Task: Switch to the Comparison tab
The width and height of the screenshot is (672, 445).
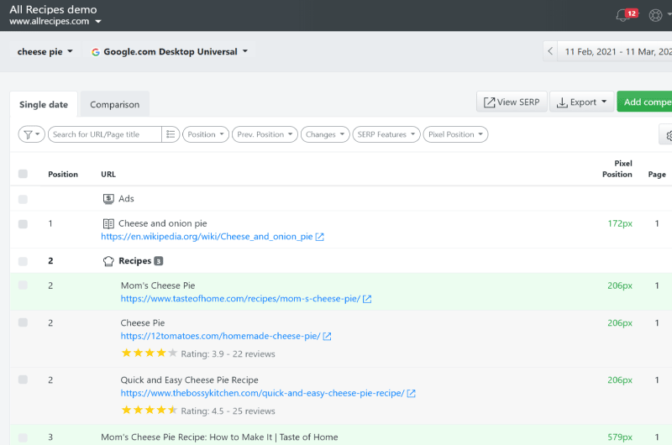Action: pos(115,104)
